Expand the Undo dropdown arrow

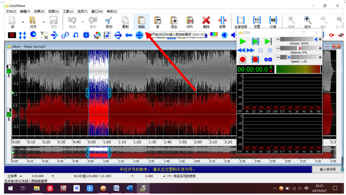coord(83,22)
